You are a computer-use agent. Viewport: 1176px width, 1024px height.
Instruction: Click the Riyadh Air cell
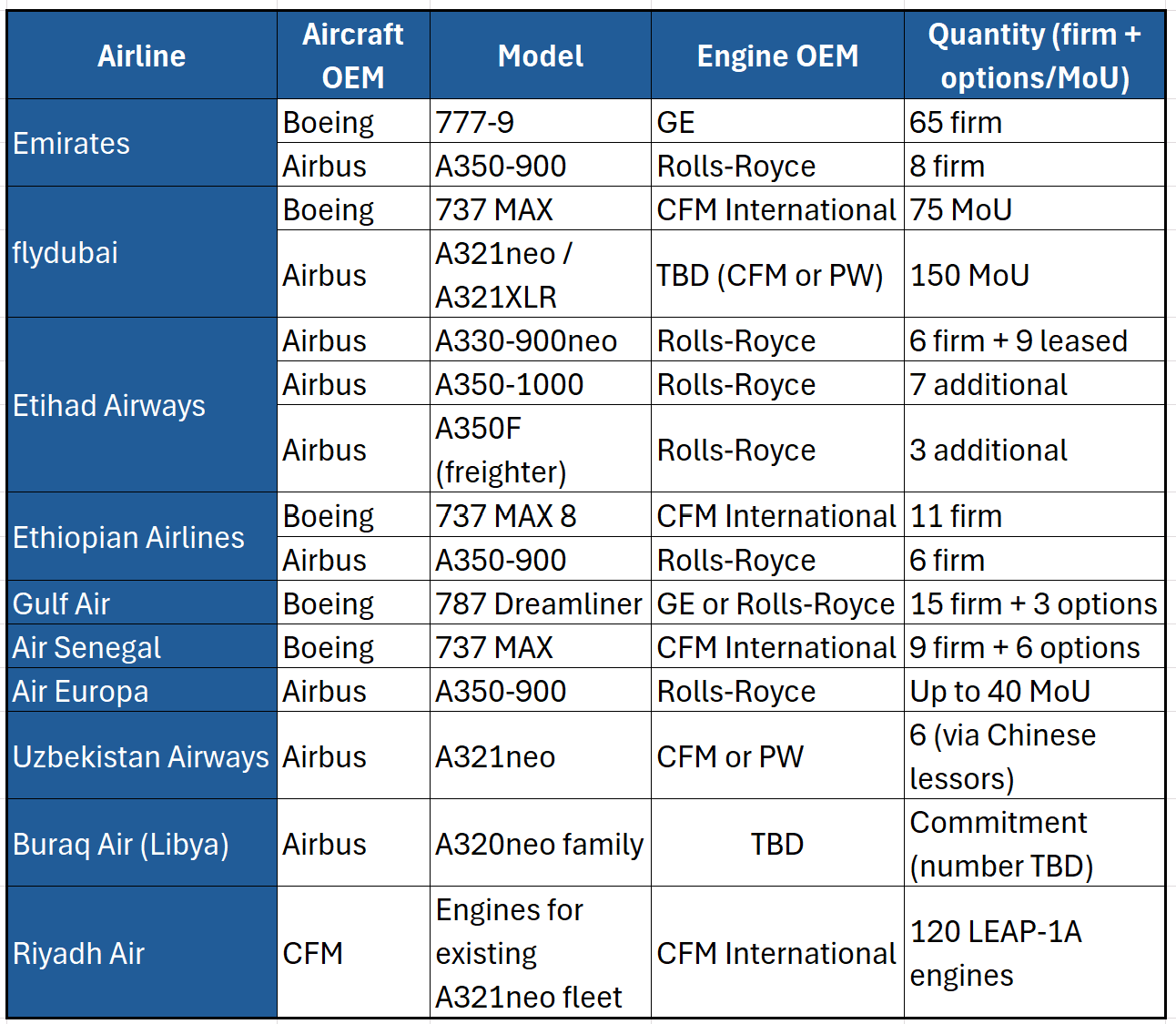[x=141, y=953]
